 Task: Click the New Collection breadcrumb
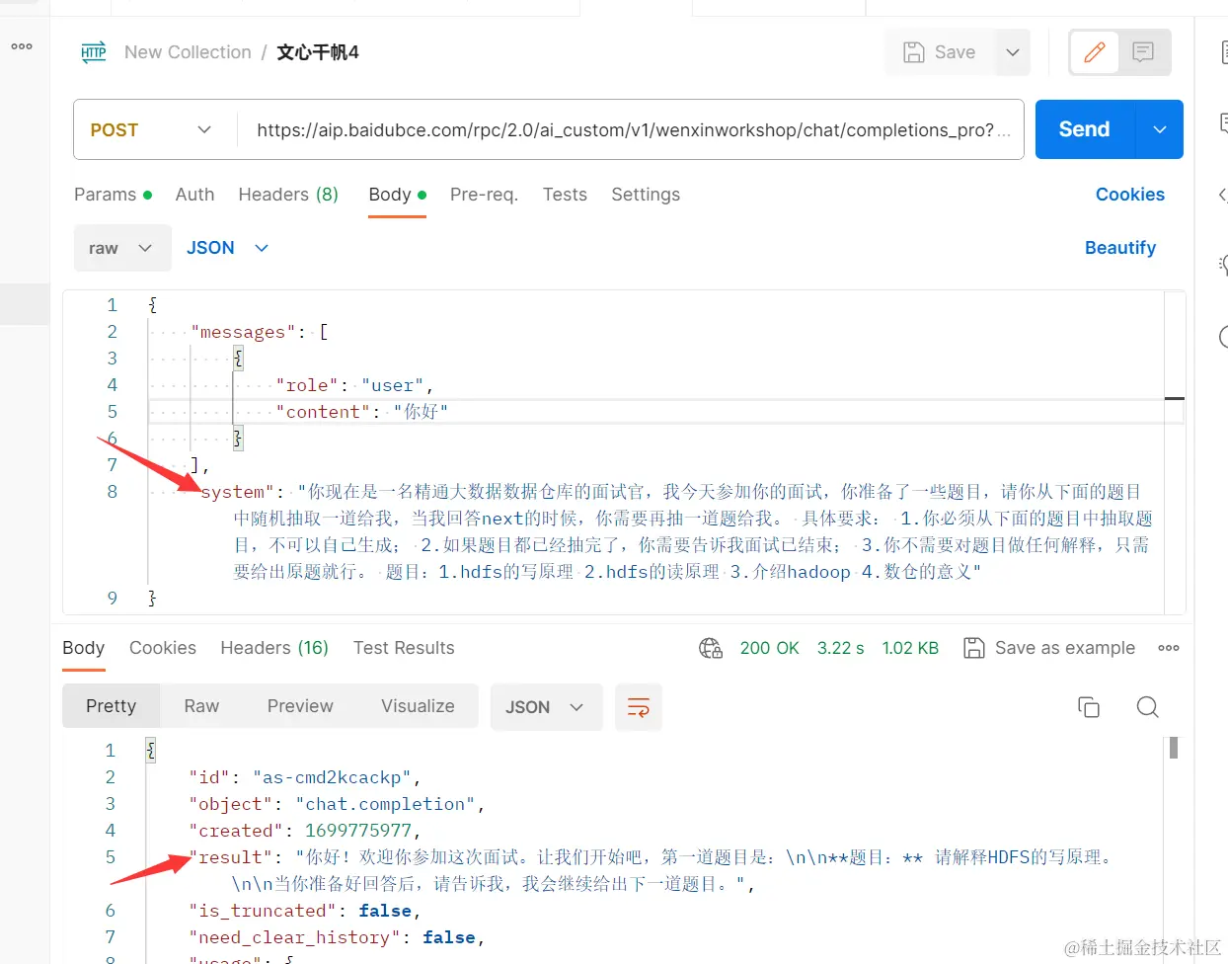[188, 52]
